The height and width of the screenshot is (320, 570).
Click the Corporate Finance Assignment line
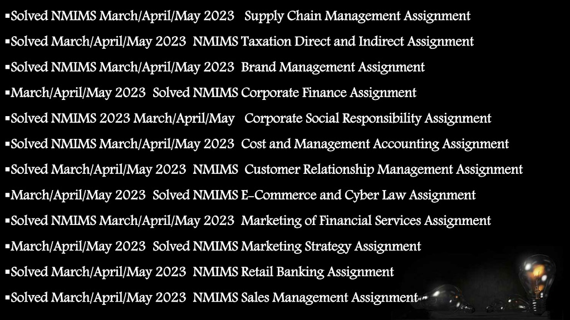(211, 93)
